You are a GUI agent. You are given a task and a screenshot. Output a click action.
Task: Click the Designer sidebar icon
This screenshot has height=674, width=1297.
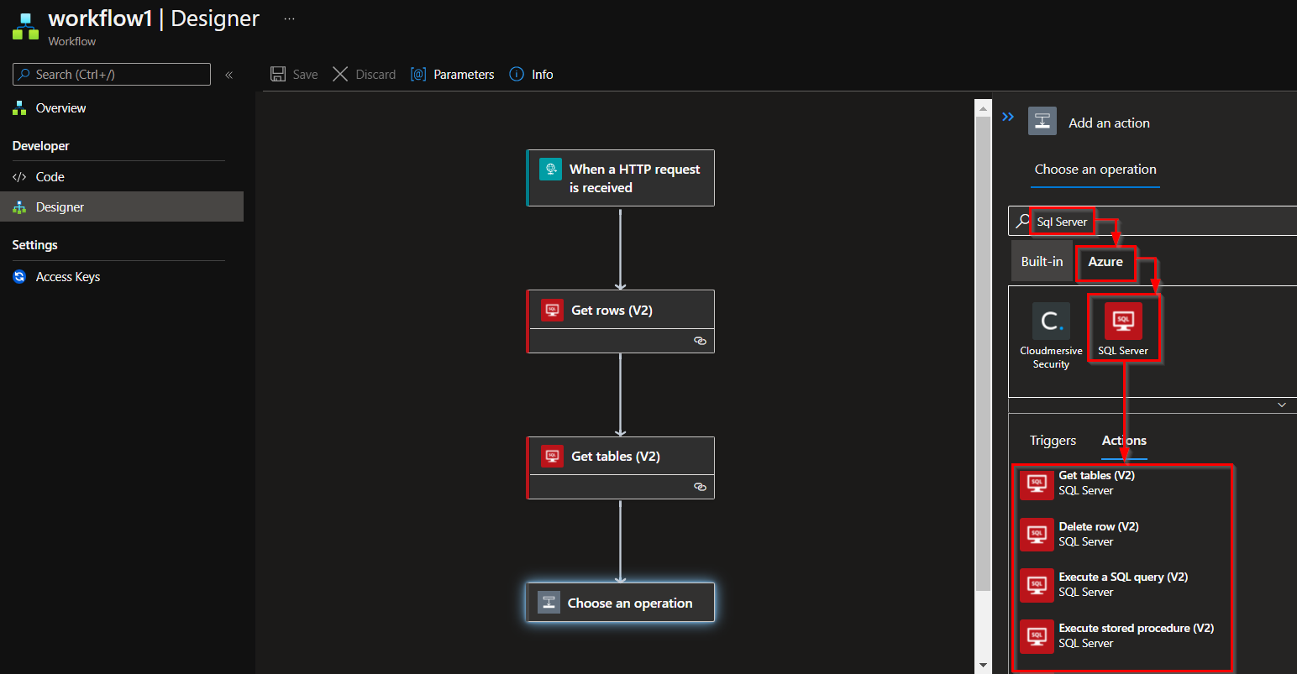tap(19, 207)
